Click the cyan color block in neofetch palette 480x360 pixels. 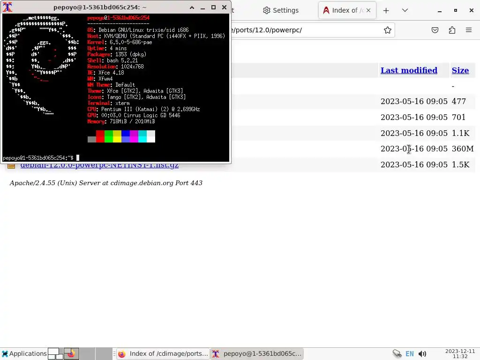pyautogui.click(x=142, y=136)
